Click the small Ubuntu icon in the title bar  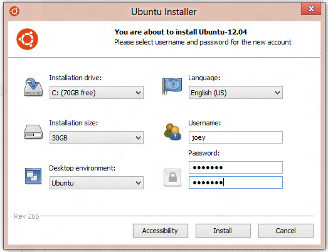coord(14,11)
